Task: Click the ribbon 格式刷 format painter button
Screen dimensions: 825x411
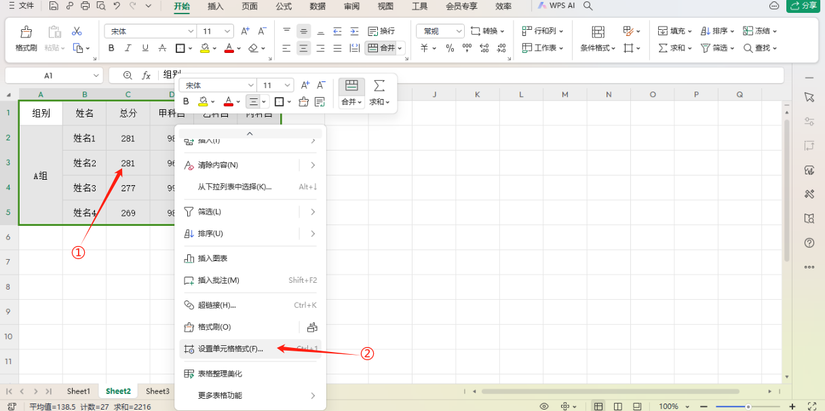Action: pyautogui.click(x=26, y=39)
